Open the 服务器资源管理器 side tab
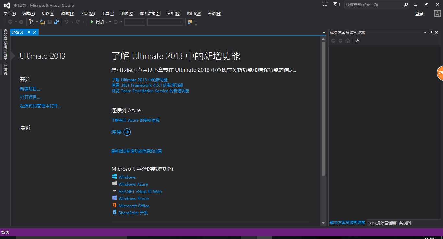The height and width of the screenshot is (239, 443). click(x=5, y=44)
